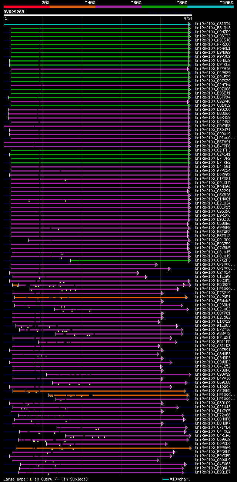Click the =100char. scale legend

coord(176,479)
